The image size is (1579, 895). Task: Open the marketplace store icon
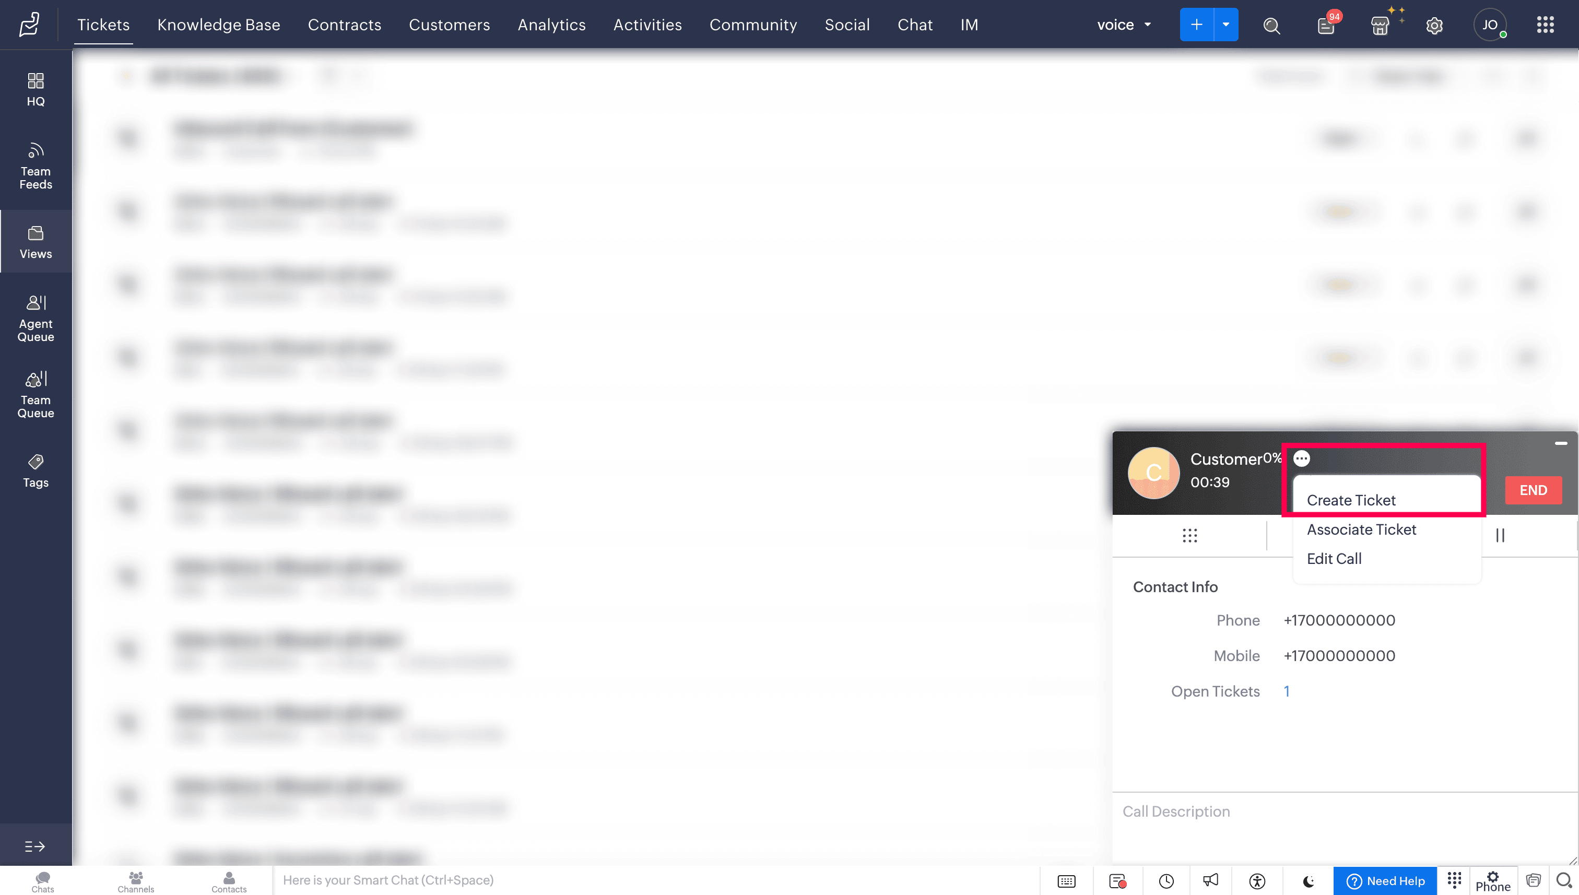point(1380,25)
